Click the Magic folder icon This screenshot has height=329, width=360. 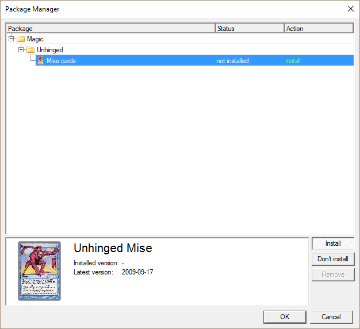click(x=21, y=39)
